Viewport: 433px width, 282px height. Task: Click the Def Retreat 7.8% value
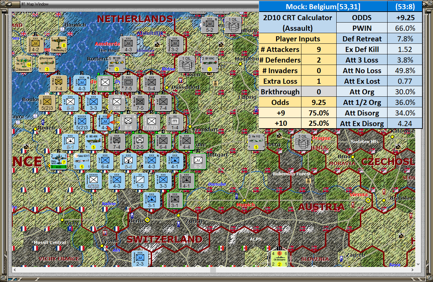(405, 39)
